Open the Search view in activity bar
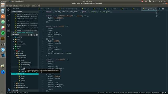168x94 pixels. [x=8, y=15]
